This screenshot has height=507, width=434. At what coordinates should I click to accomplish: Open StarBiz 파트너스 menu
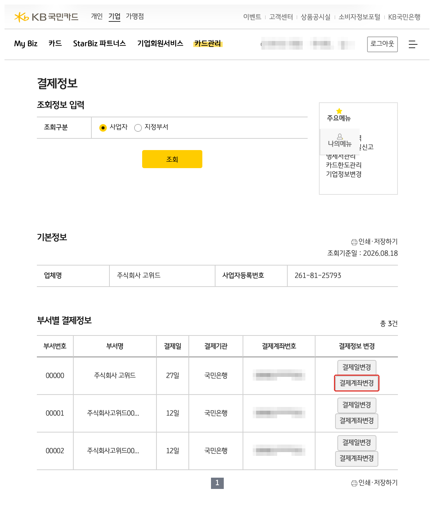point(99,43)
